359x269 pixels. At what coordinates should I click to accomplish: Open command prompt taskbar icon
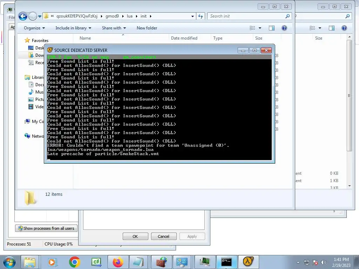[226, 262]
